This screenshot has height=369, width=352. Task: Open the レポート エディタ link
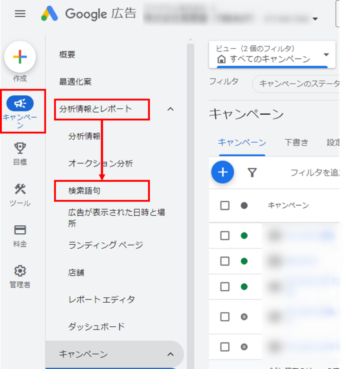tap(102, 300)
